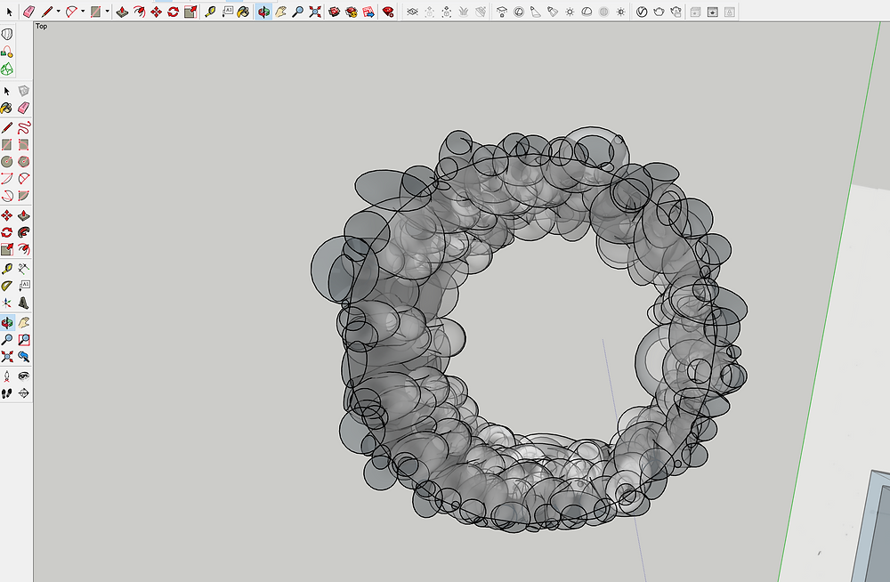Viewport: 890px width, 582px height.
Task: Select the Freehand tool
Action: [x=23, y=127]
